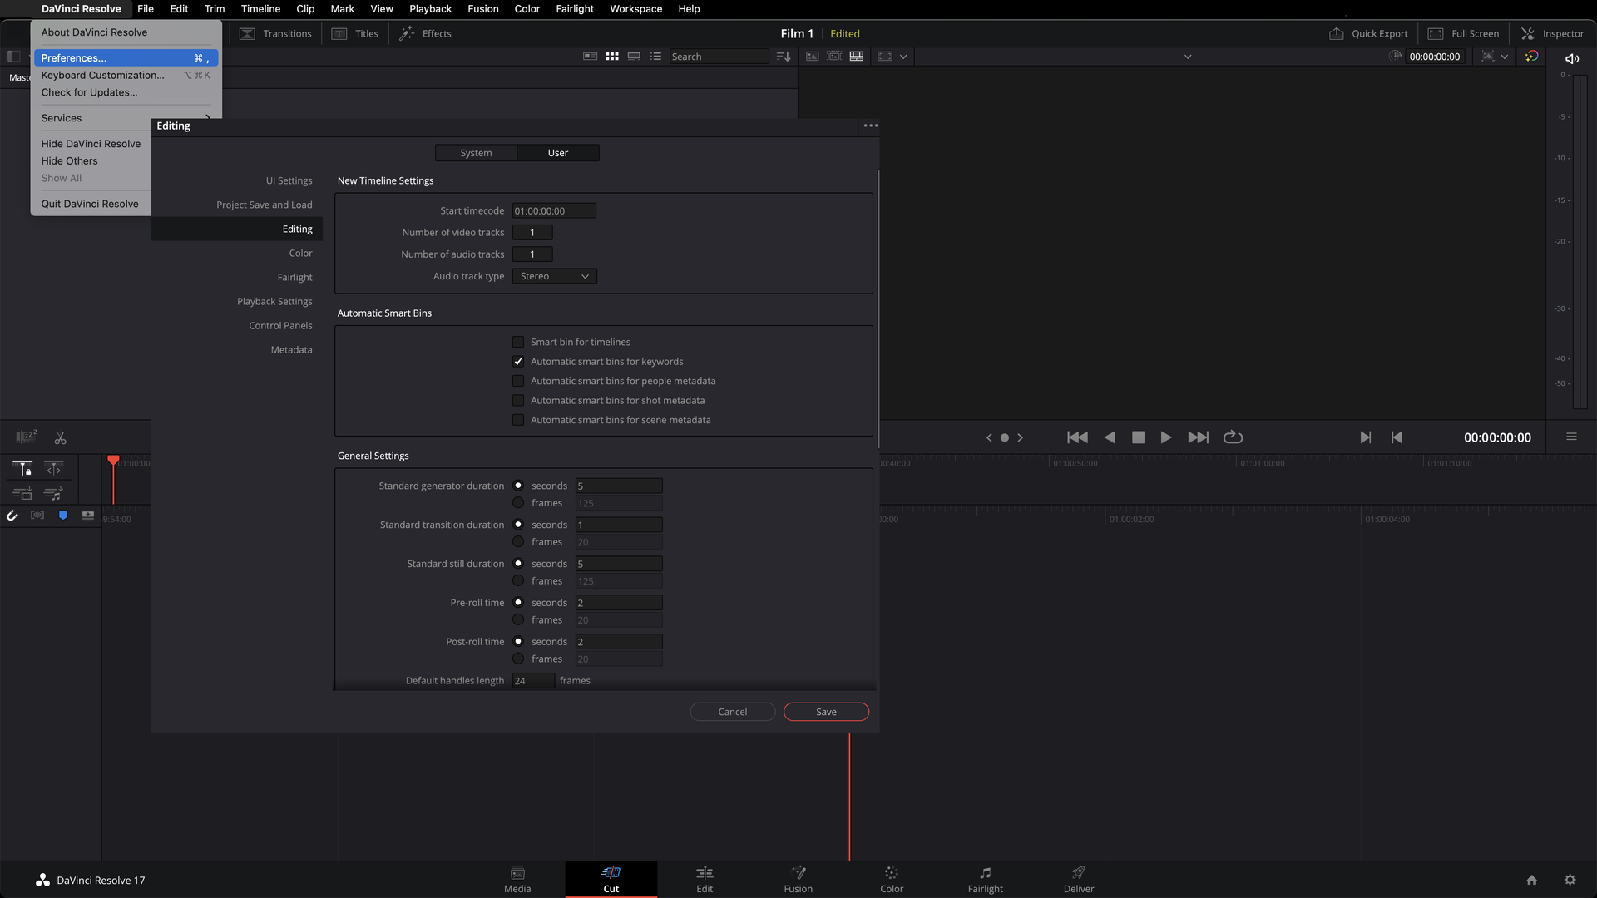Viewport: 1597px width, 898px height.
Task: Enable Automatic smart bins for keywords
Action: tap(517, 361)
